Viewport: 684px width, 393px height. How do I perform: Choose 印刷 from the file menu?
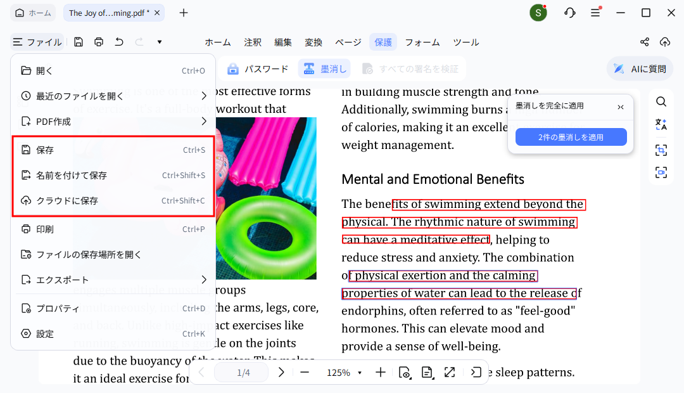113,229
